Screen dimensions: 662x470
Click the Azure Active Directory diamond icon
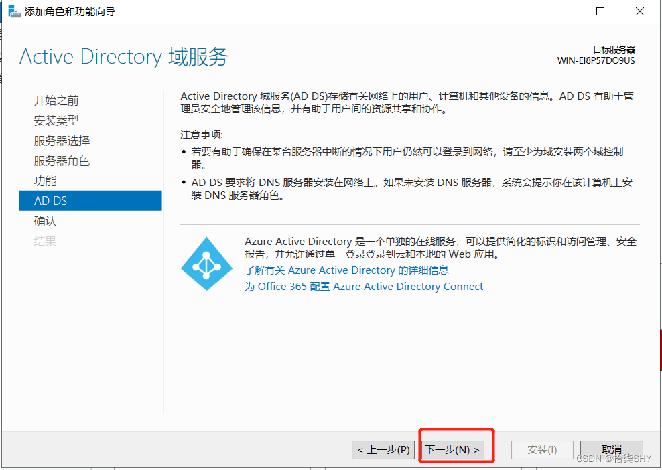coord(206,264)
